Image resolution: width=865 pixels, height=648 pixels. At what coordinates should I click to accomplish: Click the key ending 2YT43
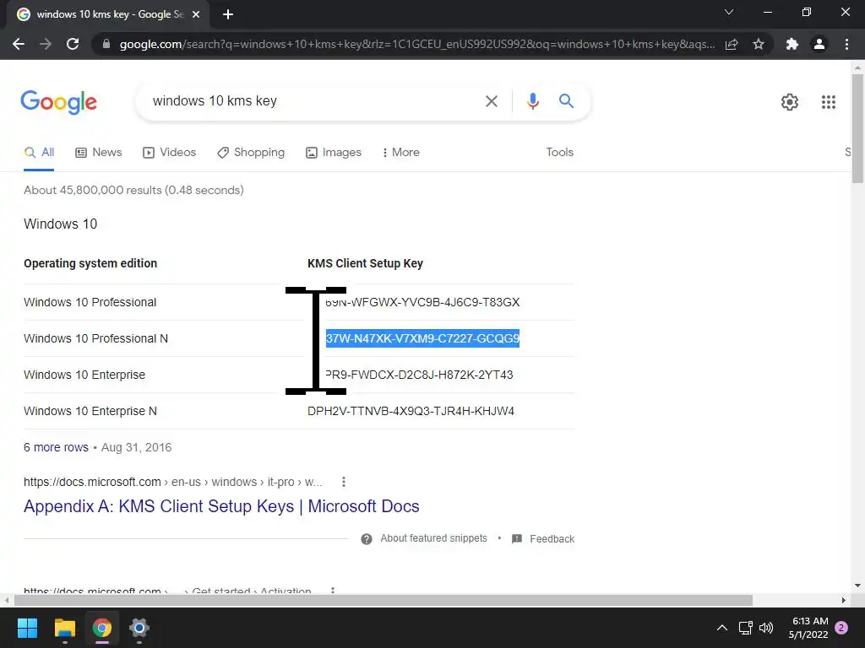pos(419,375)
